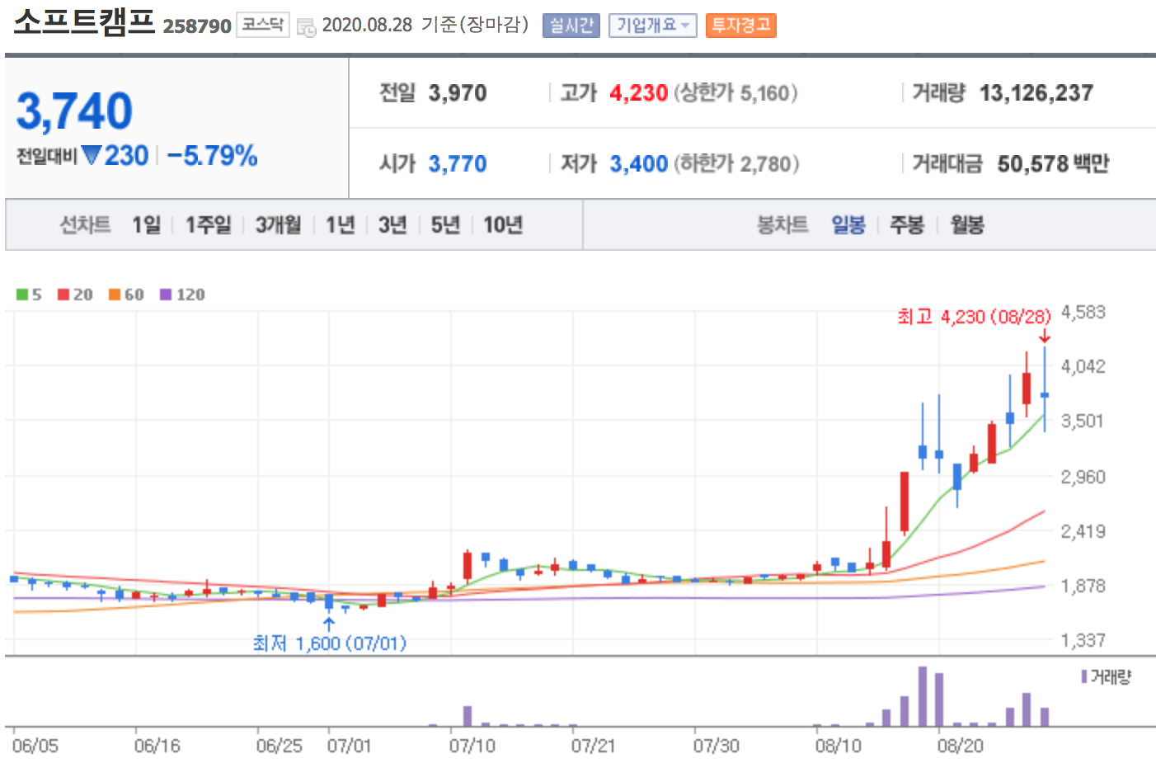
Task: Open the 10년 line chart
Action: pos(503,224)
